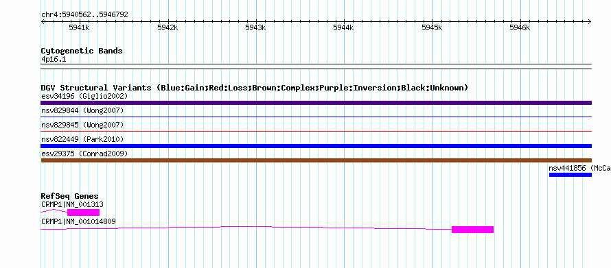
Task: Click the CRMP1|NM_001014809 magenta exon block
Action: click(473, 230)
